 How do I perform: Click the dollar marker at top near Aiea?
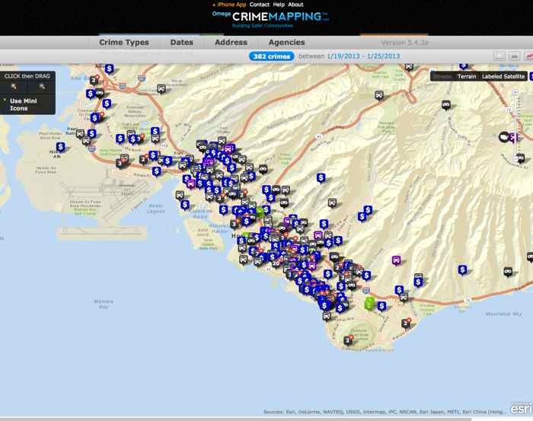click(x=109, y=69)
